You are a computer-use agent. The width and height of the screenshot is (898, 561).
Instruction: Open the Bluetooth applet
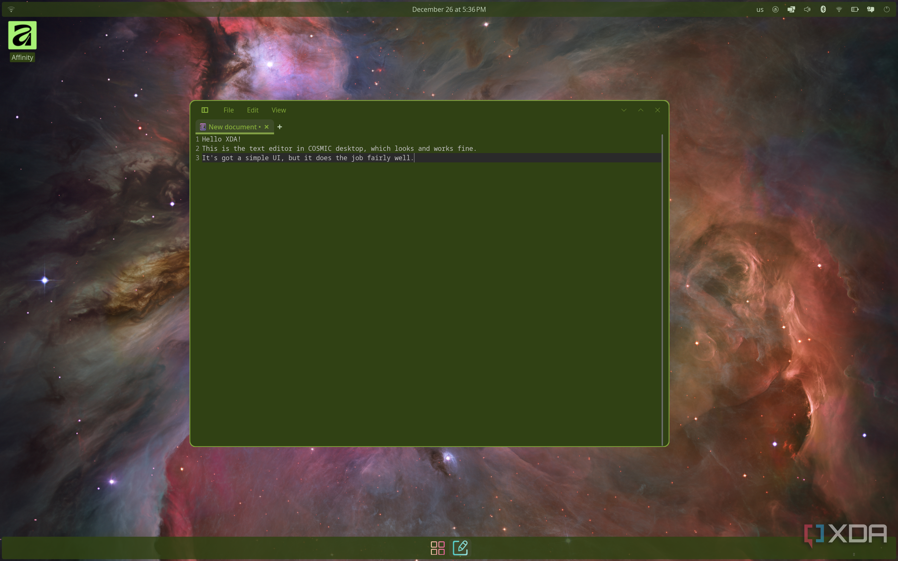tap(823, 9)
